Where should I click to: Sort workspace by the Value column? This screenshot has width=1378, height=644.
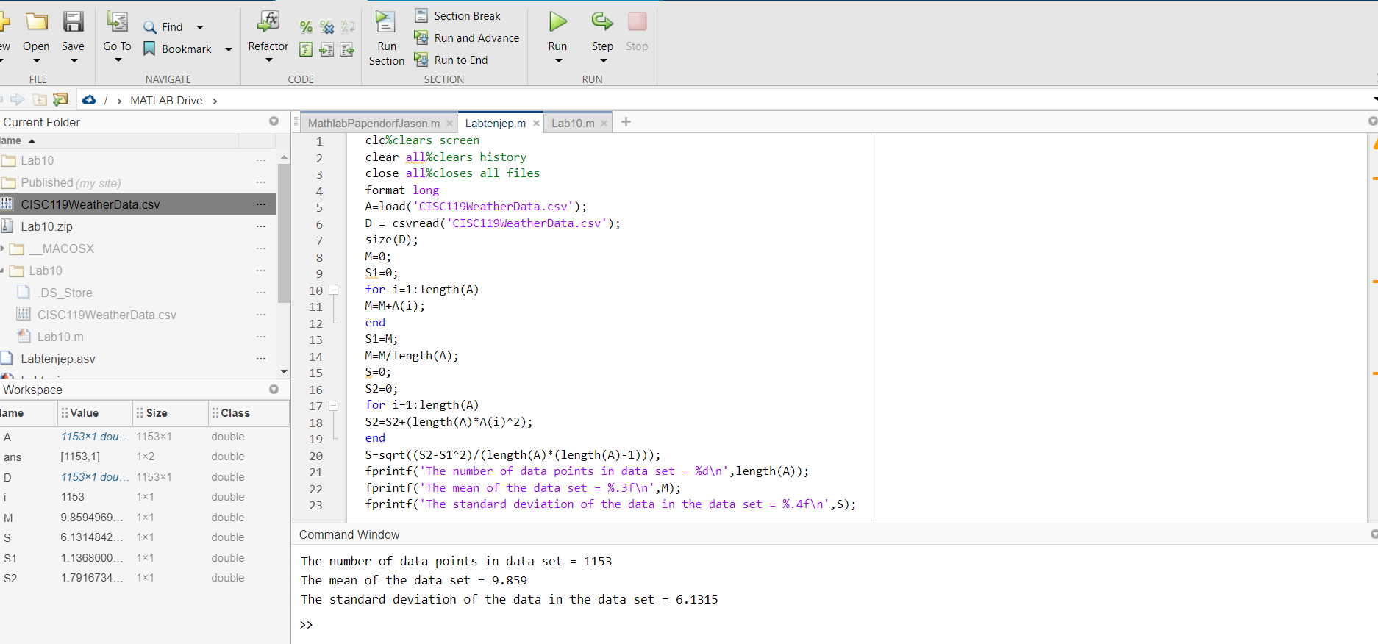click(95, 413)
